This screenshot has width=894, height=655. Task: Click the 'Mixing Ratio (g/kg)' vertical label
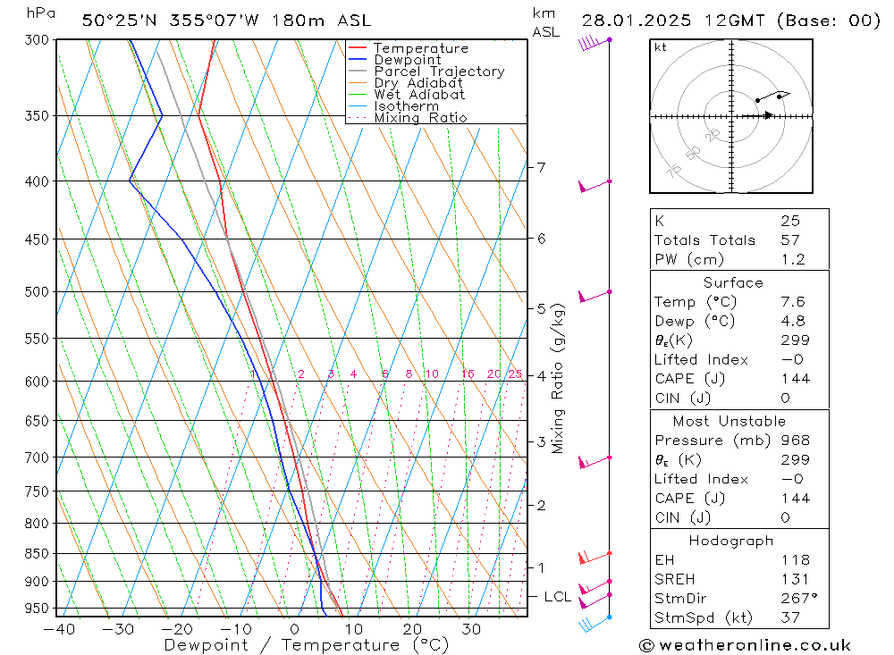point(558,379)
